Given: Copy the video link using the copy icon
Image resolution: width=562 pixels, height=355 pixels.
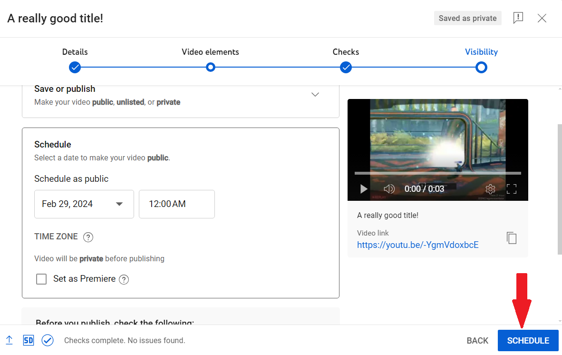Looking at the screenshot, I should click(512, 238).
